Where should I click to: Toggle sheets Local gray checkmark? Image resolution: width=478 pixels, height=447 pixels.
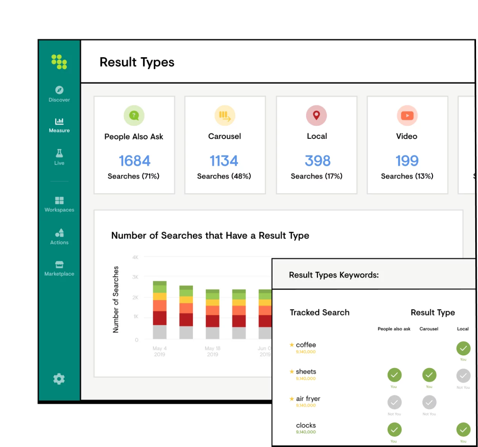click(463, 376)
